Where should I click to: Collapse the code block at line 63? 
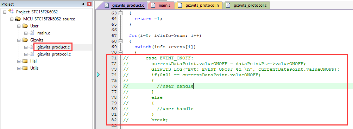click(121, 13)
